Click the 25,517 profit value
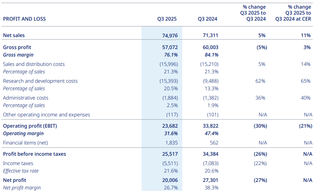 point(170,154)
